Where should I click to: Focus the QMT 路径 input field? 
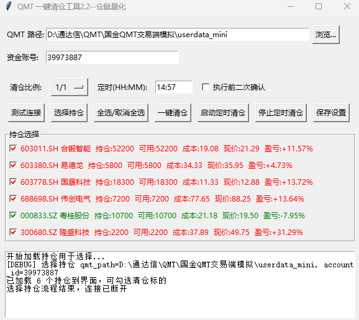(178, 35)
